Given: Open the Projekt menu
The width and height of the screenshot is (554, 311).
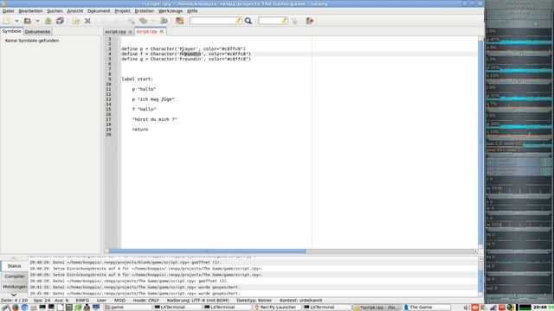Looking at the screenshot, I should point(122,11).
